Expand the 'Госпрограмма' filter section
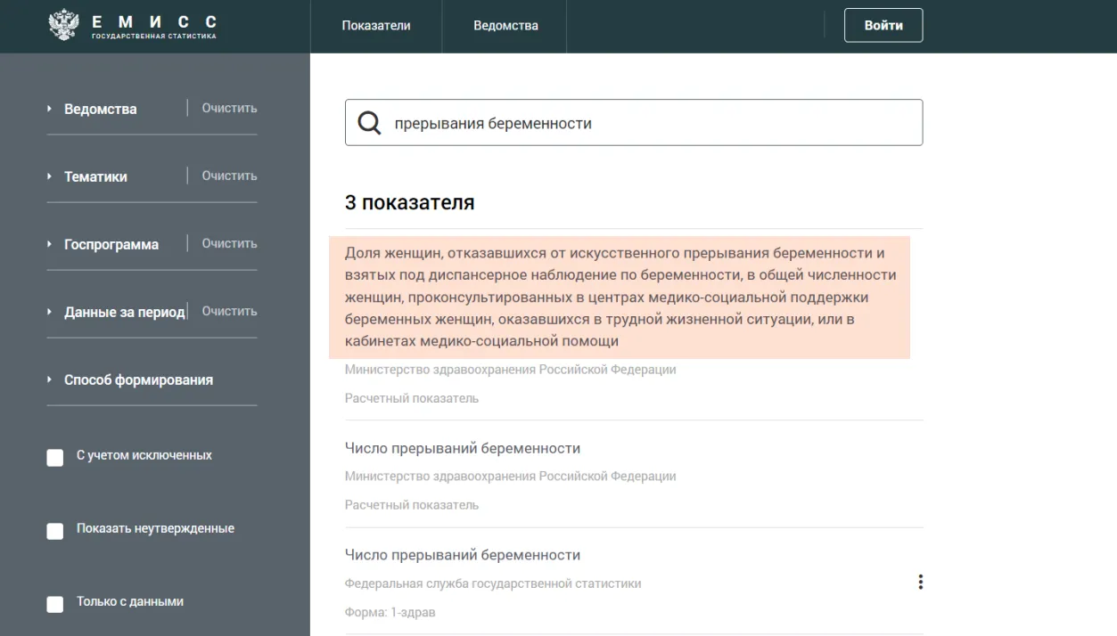1117x636 pixels. click(x=111, y=244)
